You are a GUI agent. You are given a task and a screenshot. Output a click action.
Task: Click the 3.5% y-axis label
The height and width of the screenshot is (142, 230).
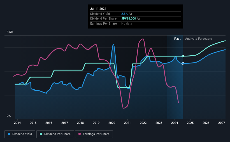(x=10, y=32)
